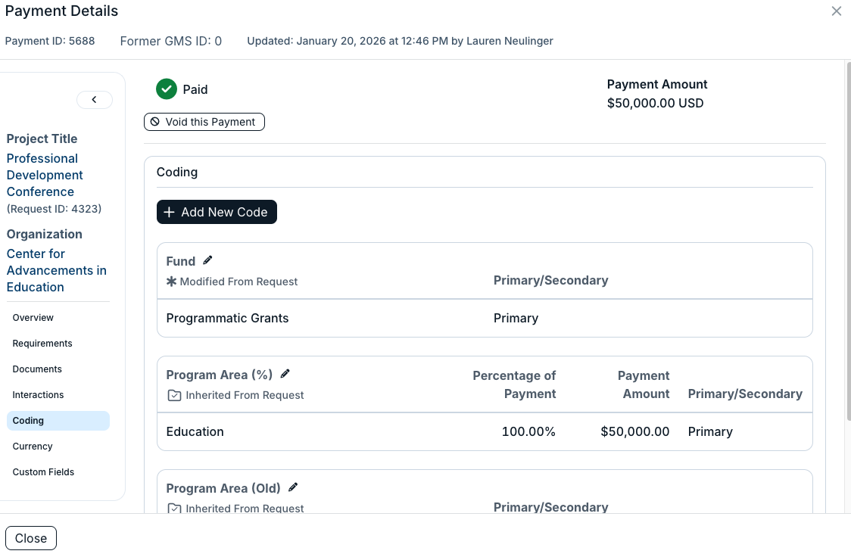Click the Modified From Request asterisk icon
This screenshot has width=851, height=557.
pyautogui.click(x=172, y=282)
